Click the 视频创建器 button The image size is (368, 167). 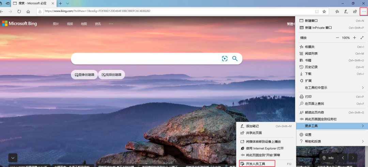111,75
